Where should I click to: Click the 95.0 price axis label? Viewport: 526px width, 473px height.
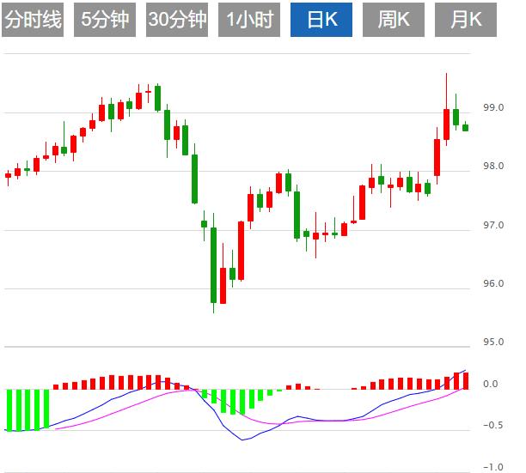coord(493,342)
